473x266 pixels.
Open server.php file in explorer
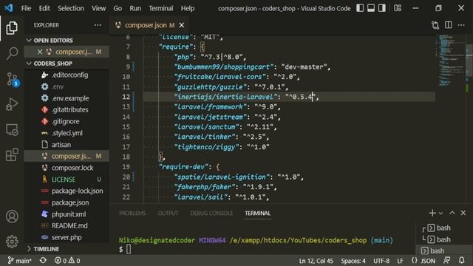pyautogui.click(x=67, y=237)
